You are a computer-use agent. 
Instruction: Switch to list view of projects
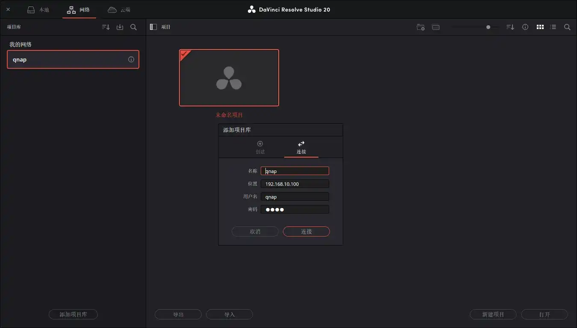click(553, 26)
